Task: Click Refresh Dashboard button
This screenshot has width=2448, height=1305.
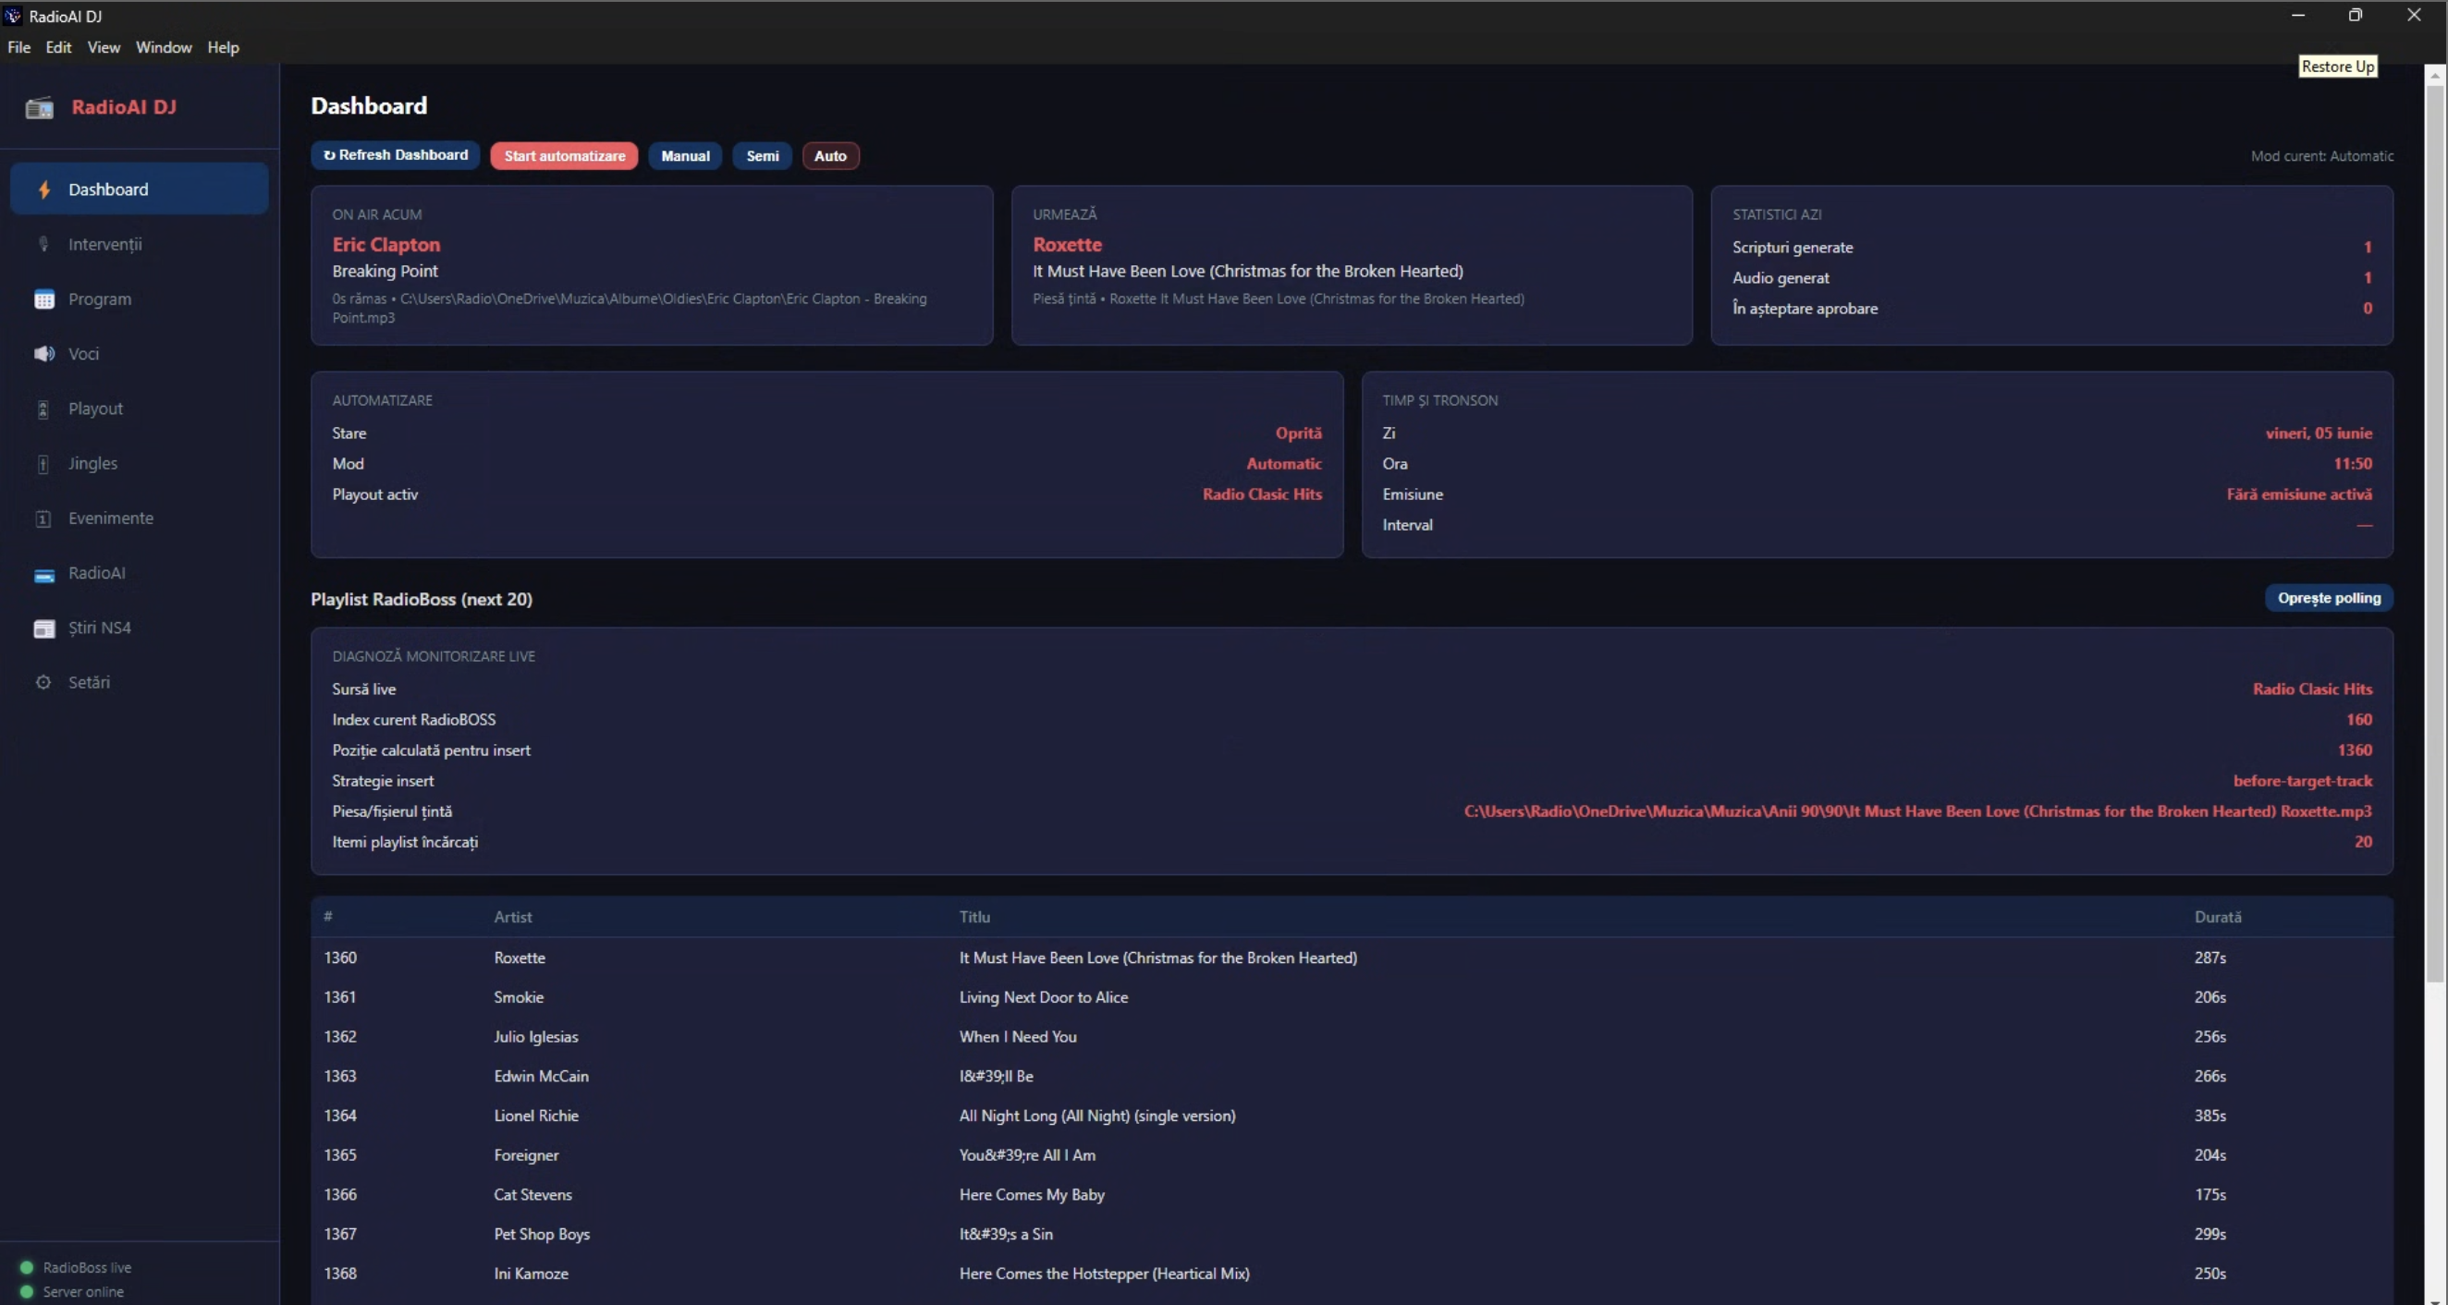Action: click(x=396, y=156)
